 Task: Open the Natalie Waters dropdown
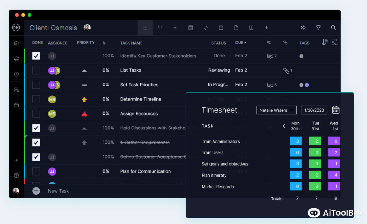coord(276,110)
